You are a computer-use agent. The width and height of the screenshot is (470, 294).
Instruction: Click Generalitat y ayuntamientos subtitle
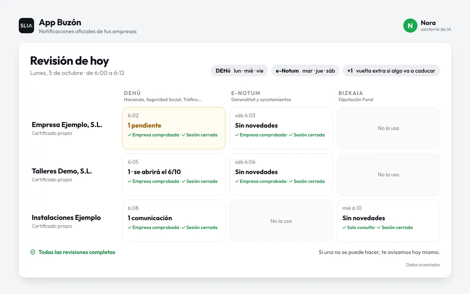point(261,100)
